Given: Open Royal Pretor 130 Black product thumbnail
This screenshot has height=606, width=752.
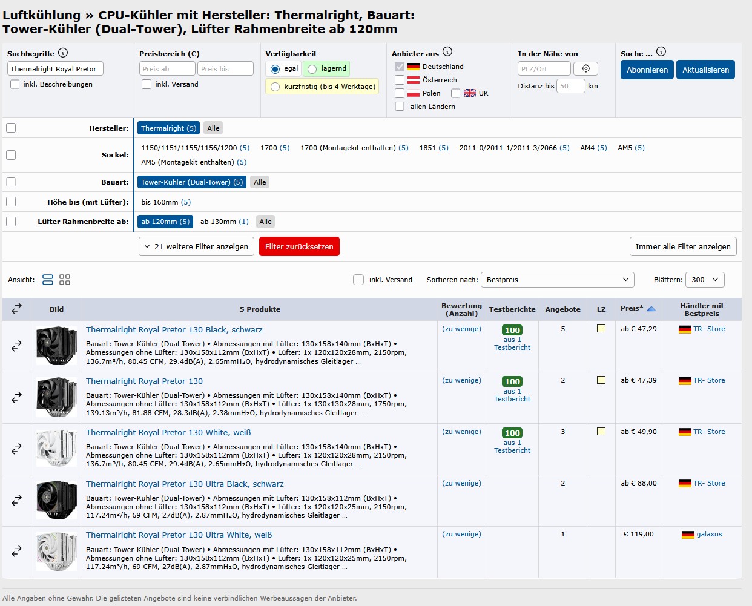Looking at the screenshot, I should [x=56, y=346].
